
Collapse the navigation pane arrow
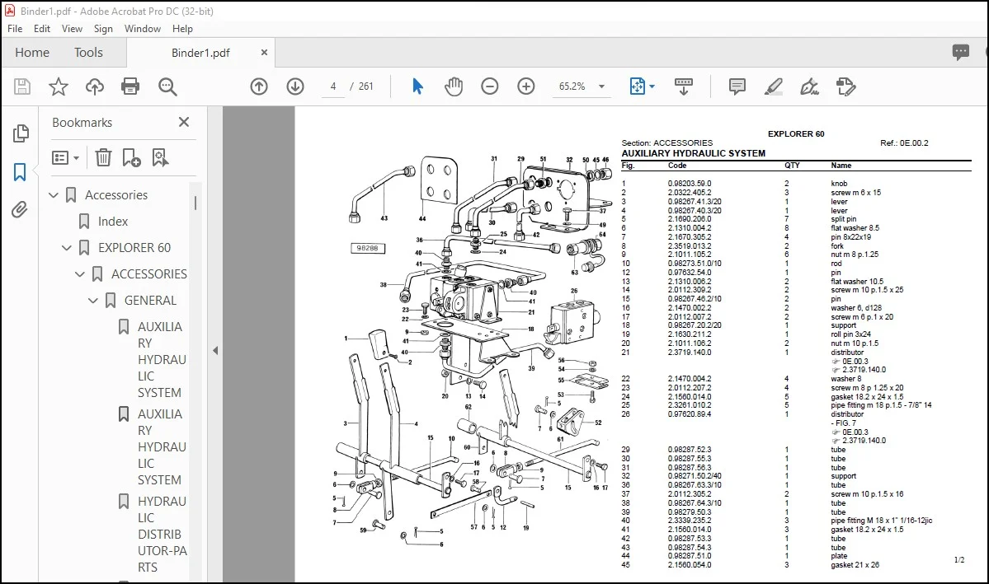click(215, 350)
